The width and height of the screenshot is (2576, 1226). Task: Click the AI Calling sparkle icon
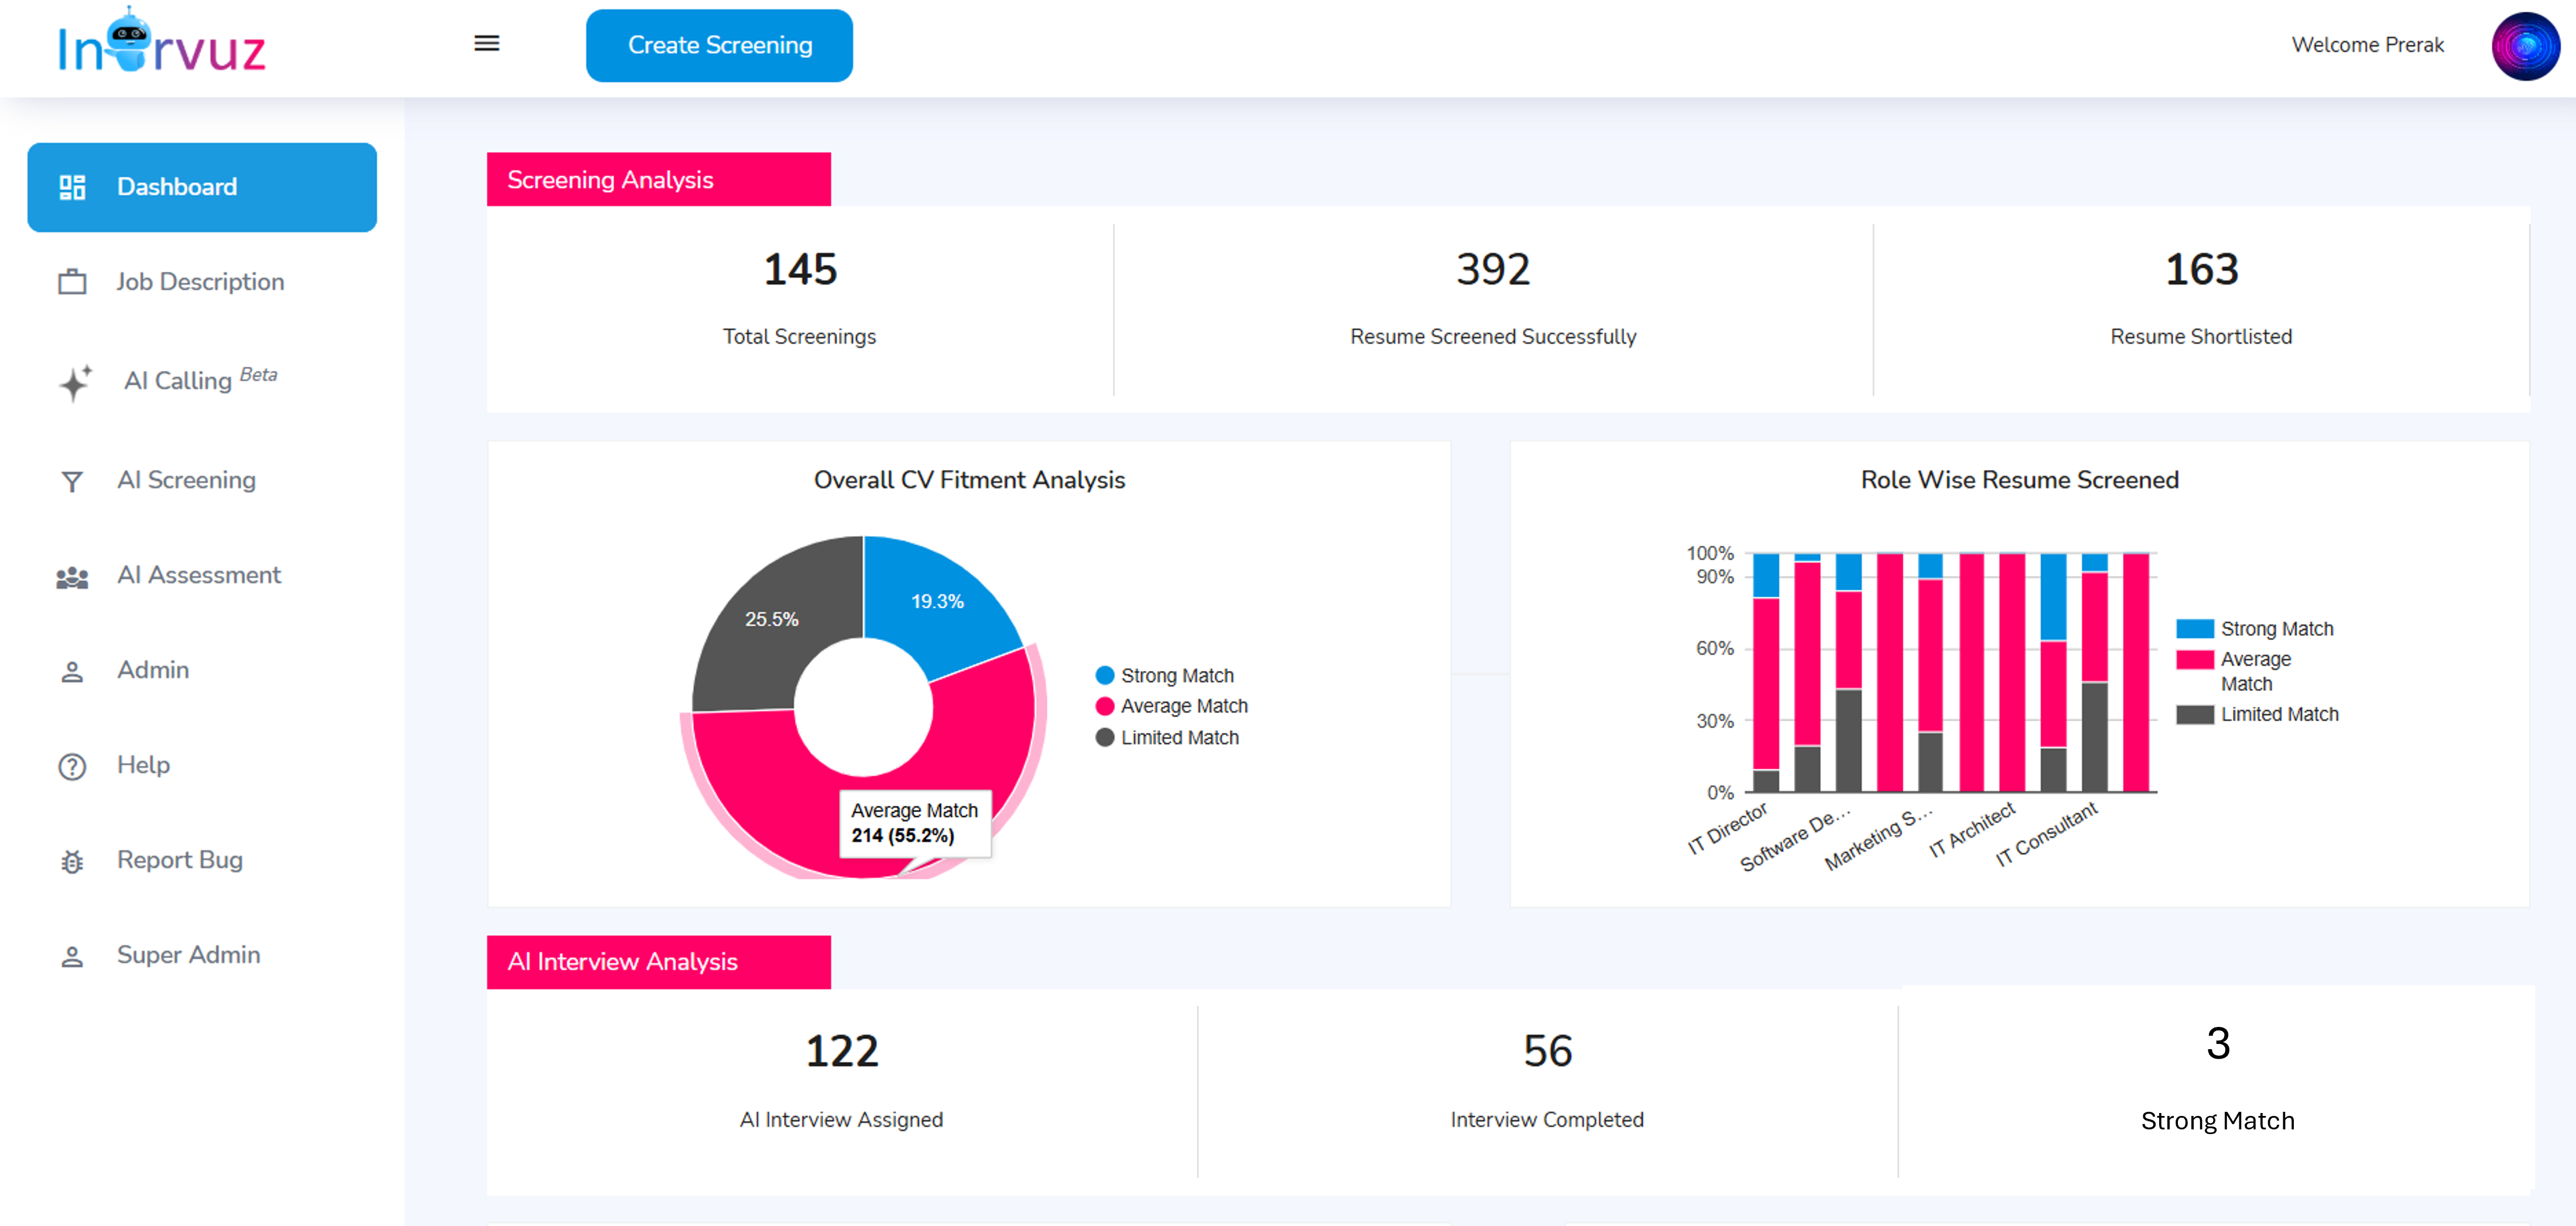click(75, 382)
